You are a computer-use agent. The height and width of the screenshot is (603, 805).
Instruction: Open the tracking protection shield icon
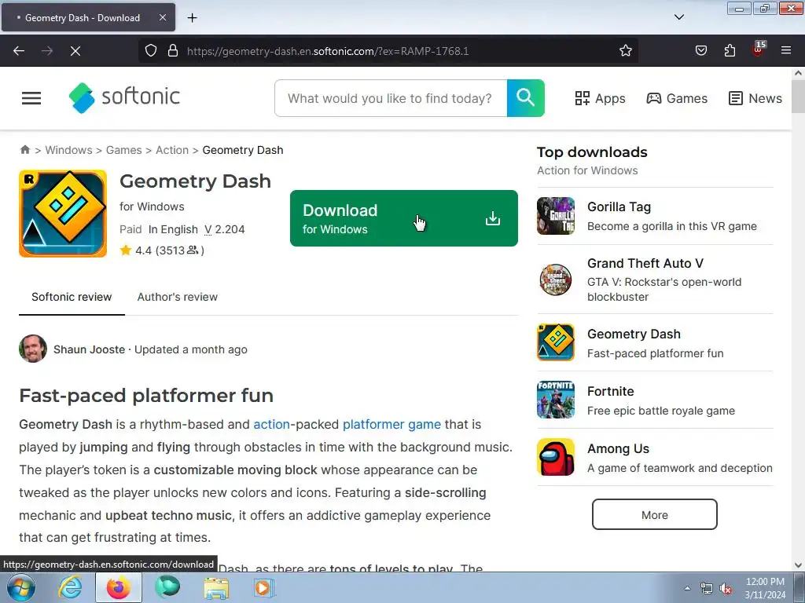[x=150, y=51]
